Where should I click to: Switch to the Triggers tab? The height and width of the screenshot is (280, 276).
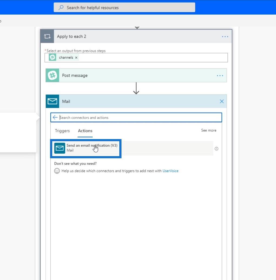62,131
